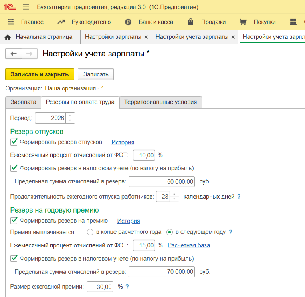This screenshot has height=297, width=305.
Task: Edit annual bonus size 30,00 field
Action: pyautogui.click(x=100, y=287)
